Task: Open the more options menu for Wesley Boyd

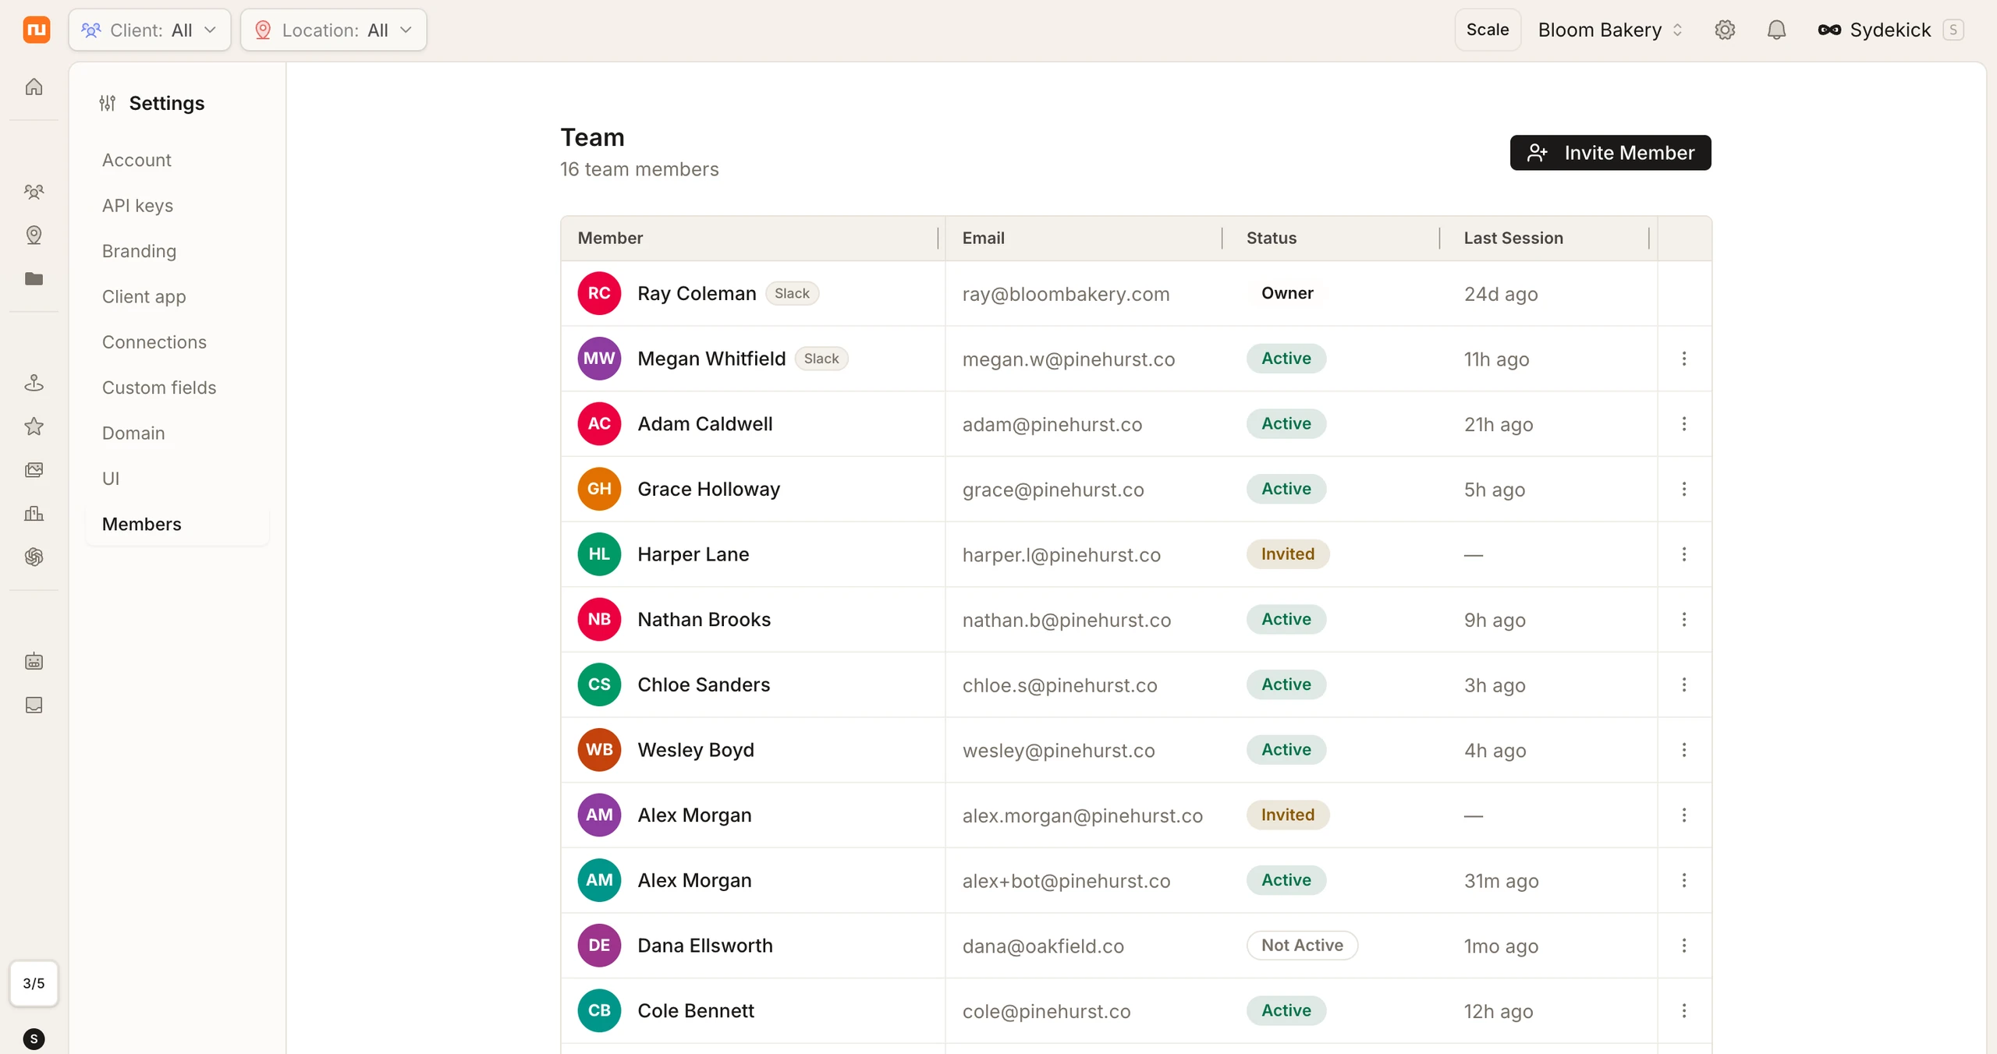Action: [x=1684, y=750]
